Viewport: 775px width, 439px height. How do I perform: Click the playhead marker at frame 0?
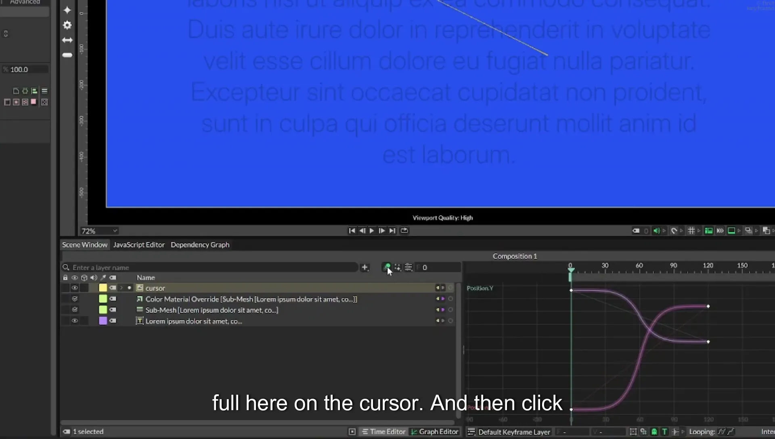(x=570, y=270)
